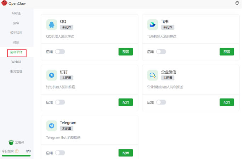Enable the 企业微信 启用 toggle
The height and width of the screenshot is (159, 248).
(161, 102)
